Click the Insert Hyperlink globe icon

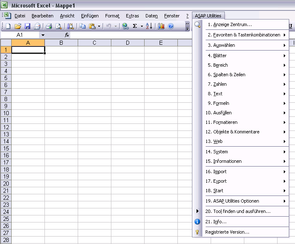[x=125, y=26]
